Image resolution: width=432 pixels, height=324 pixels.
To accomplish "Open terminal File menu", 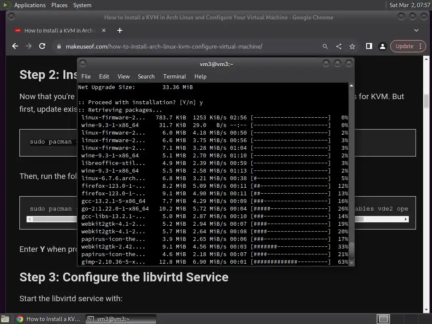I will 86,76.
